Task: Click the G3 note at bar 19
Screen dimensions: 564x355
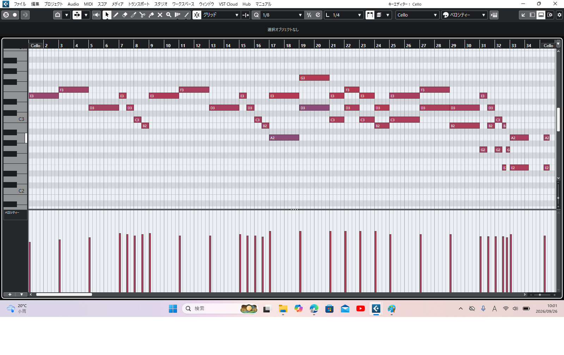Action: point(314,78)
